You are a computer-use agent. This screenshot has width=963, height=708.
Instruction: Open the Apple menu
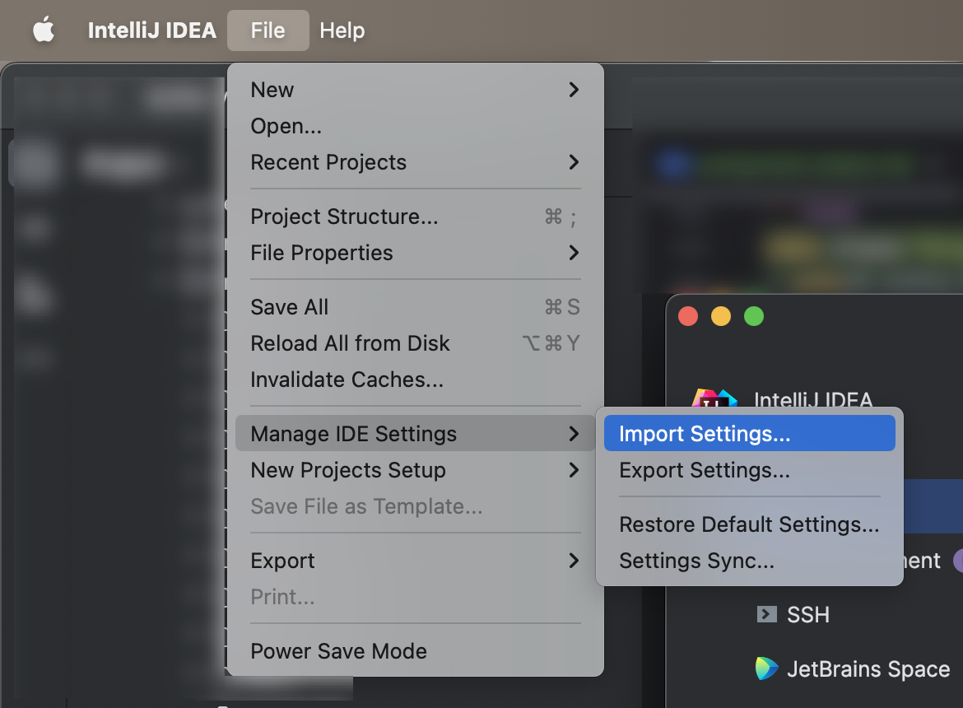pyautogui.click(x=43, y=30)
